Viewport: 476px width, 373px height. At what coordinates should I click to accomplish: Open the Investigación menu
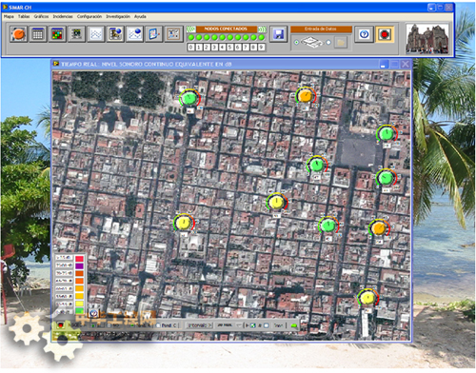(x=118, y=16)
